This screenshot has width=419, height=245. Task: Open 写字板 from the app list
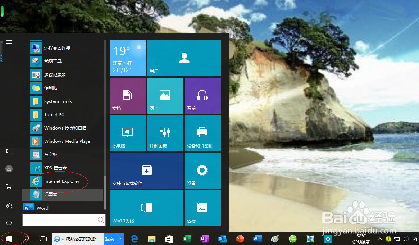pos(63,154)
